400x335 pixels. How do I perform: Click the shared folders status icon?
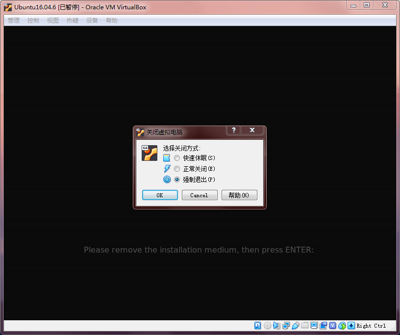(x=304, y=325)
